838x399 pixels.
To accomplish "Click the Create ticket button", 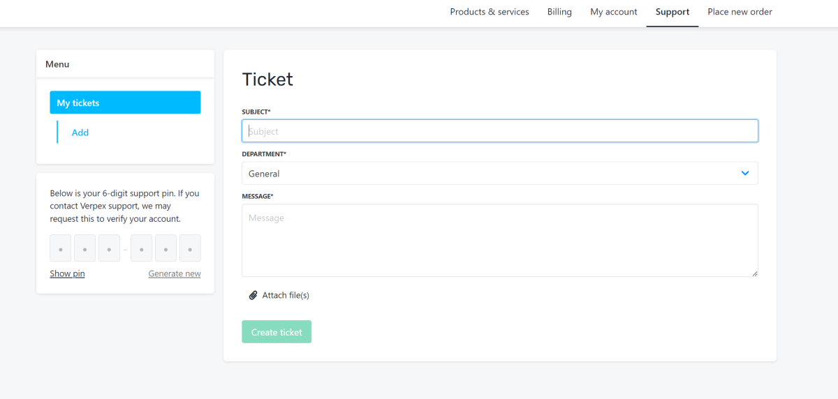I will click(277, 332).
